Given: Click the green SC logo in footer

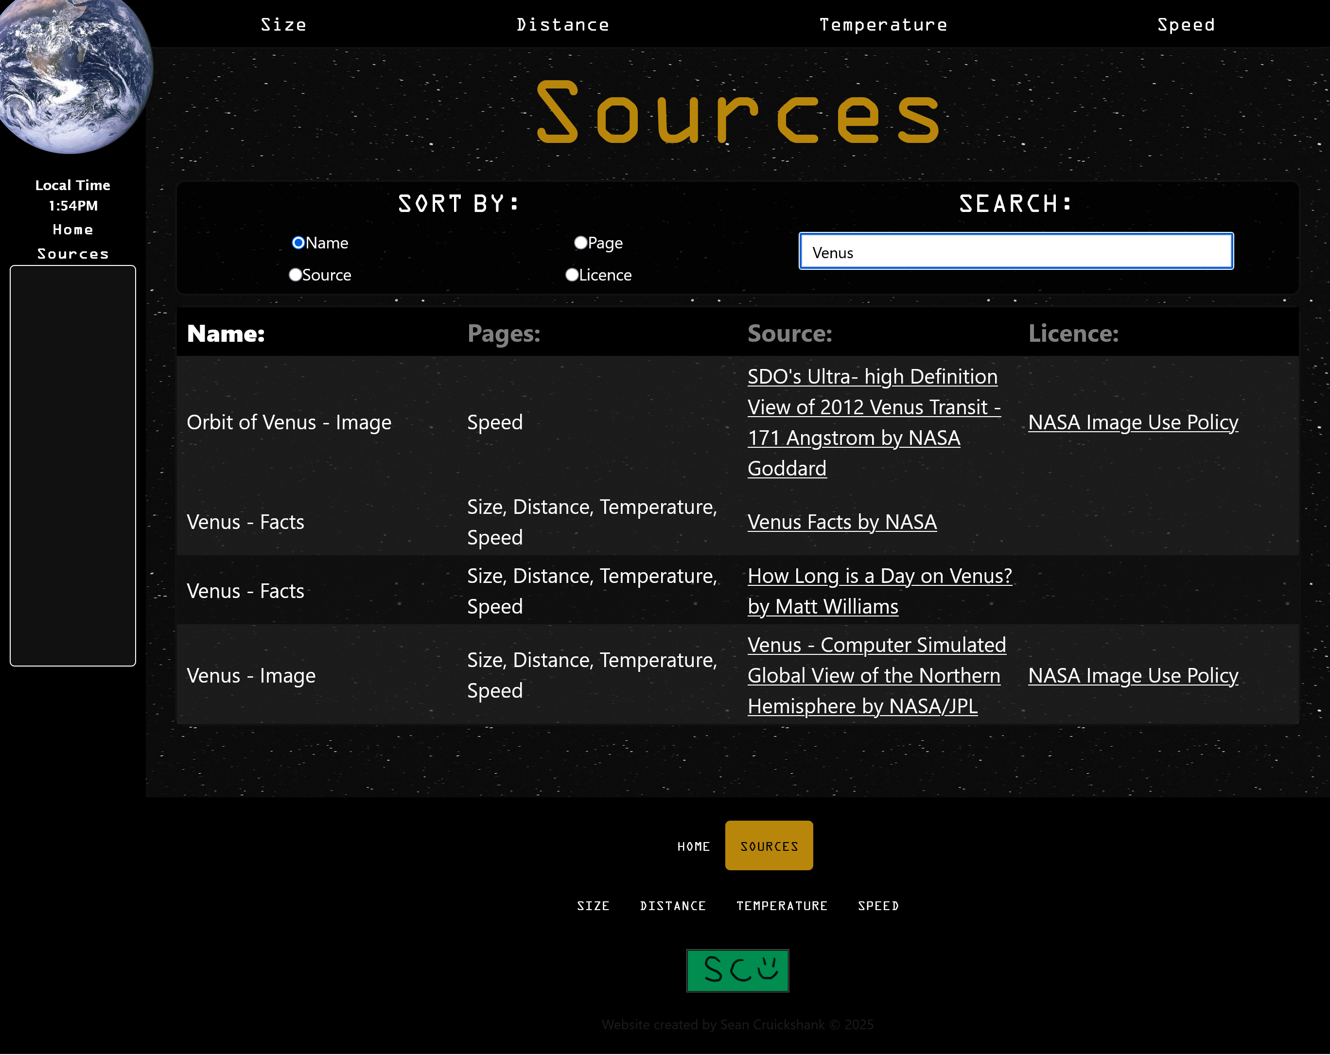Looking at the screenshot, I should pyautogui.click(x=737, y=970).
